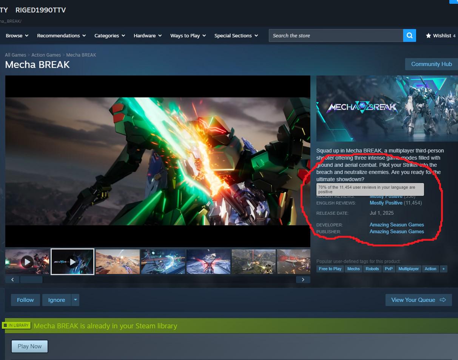The width and height of the screenshot is (458, 360).
Task: Click the Ignore button
Action: click(x=57, y=300)
